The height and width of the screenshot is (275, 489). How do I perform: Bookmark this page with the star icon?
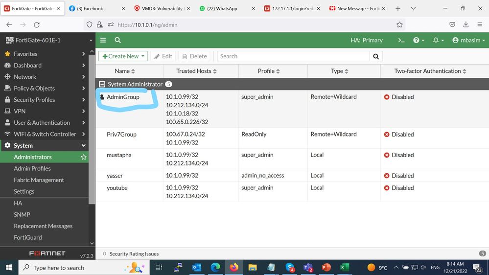click(399, 24)
